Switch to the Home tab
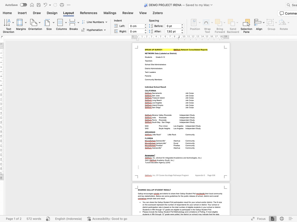The image size is (297, 222). coord(7,13)
